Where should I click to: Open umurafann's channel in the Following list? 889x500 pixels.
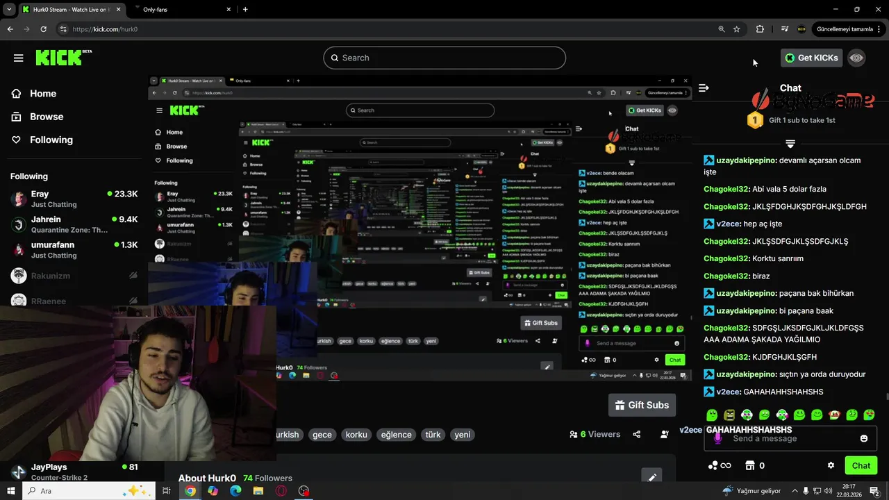74,250
